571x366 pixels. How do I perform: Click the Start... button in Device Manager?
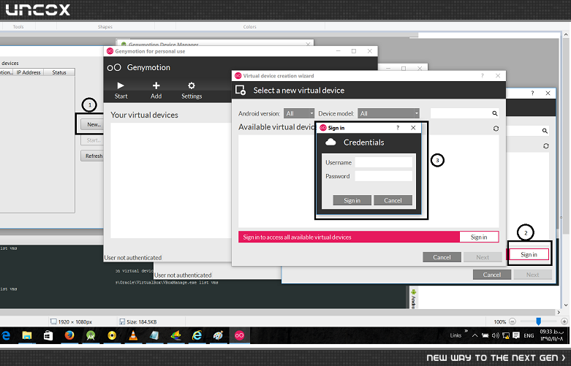[x=93, y=140]
